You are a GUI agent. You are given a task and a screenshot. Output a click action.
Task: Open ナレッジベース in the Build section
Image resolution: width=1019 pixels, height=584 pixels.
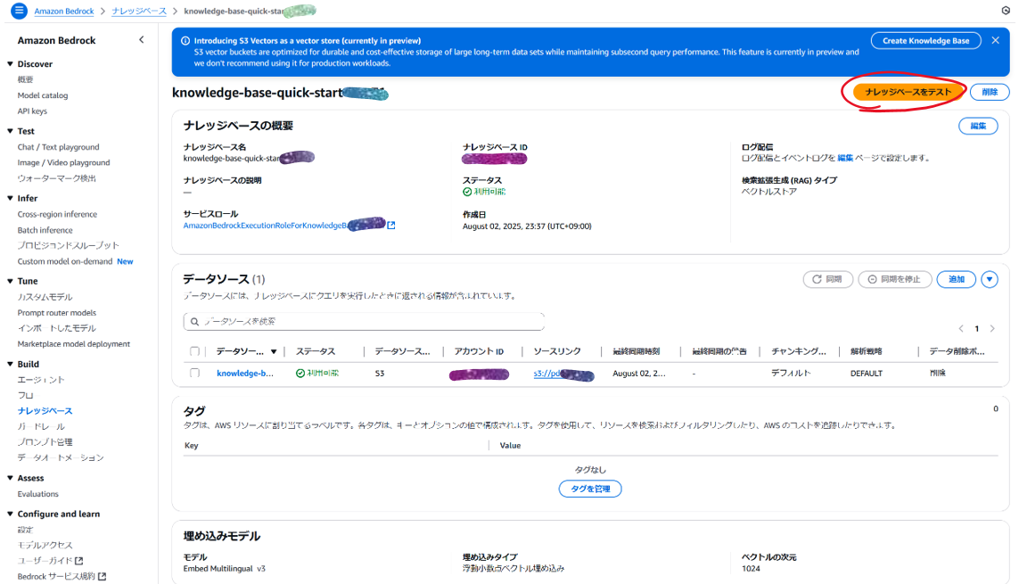(x=45, y=411)
